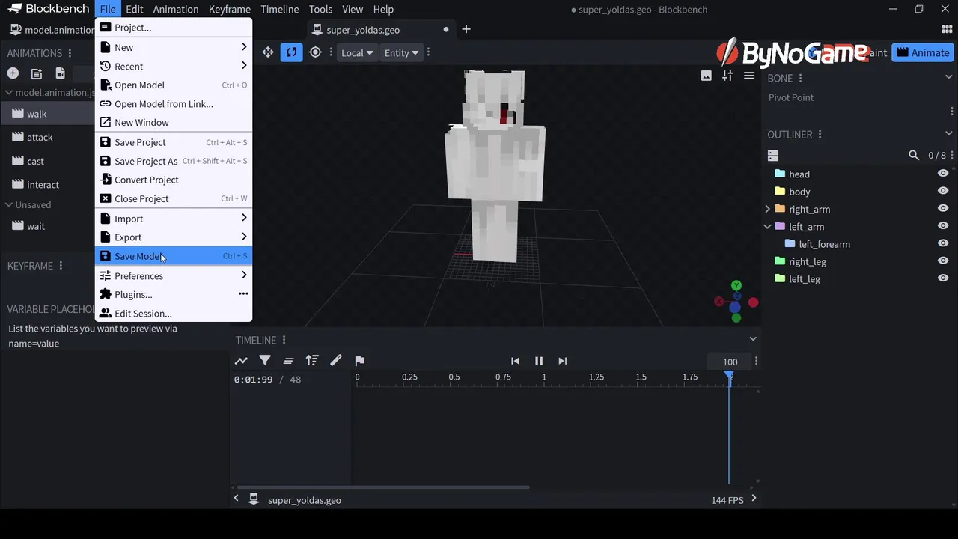
Task: Open the Bone panel three-dot menu
Action: click(800, 78)
